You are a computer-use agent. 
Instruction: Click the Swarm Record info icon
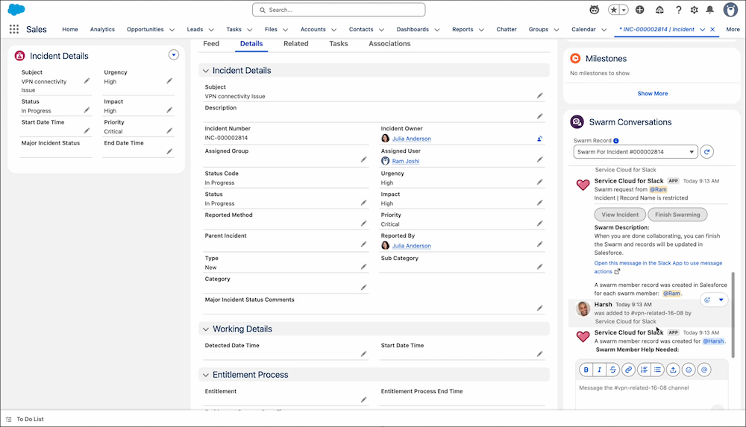pos(616,141)
